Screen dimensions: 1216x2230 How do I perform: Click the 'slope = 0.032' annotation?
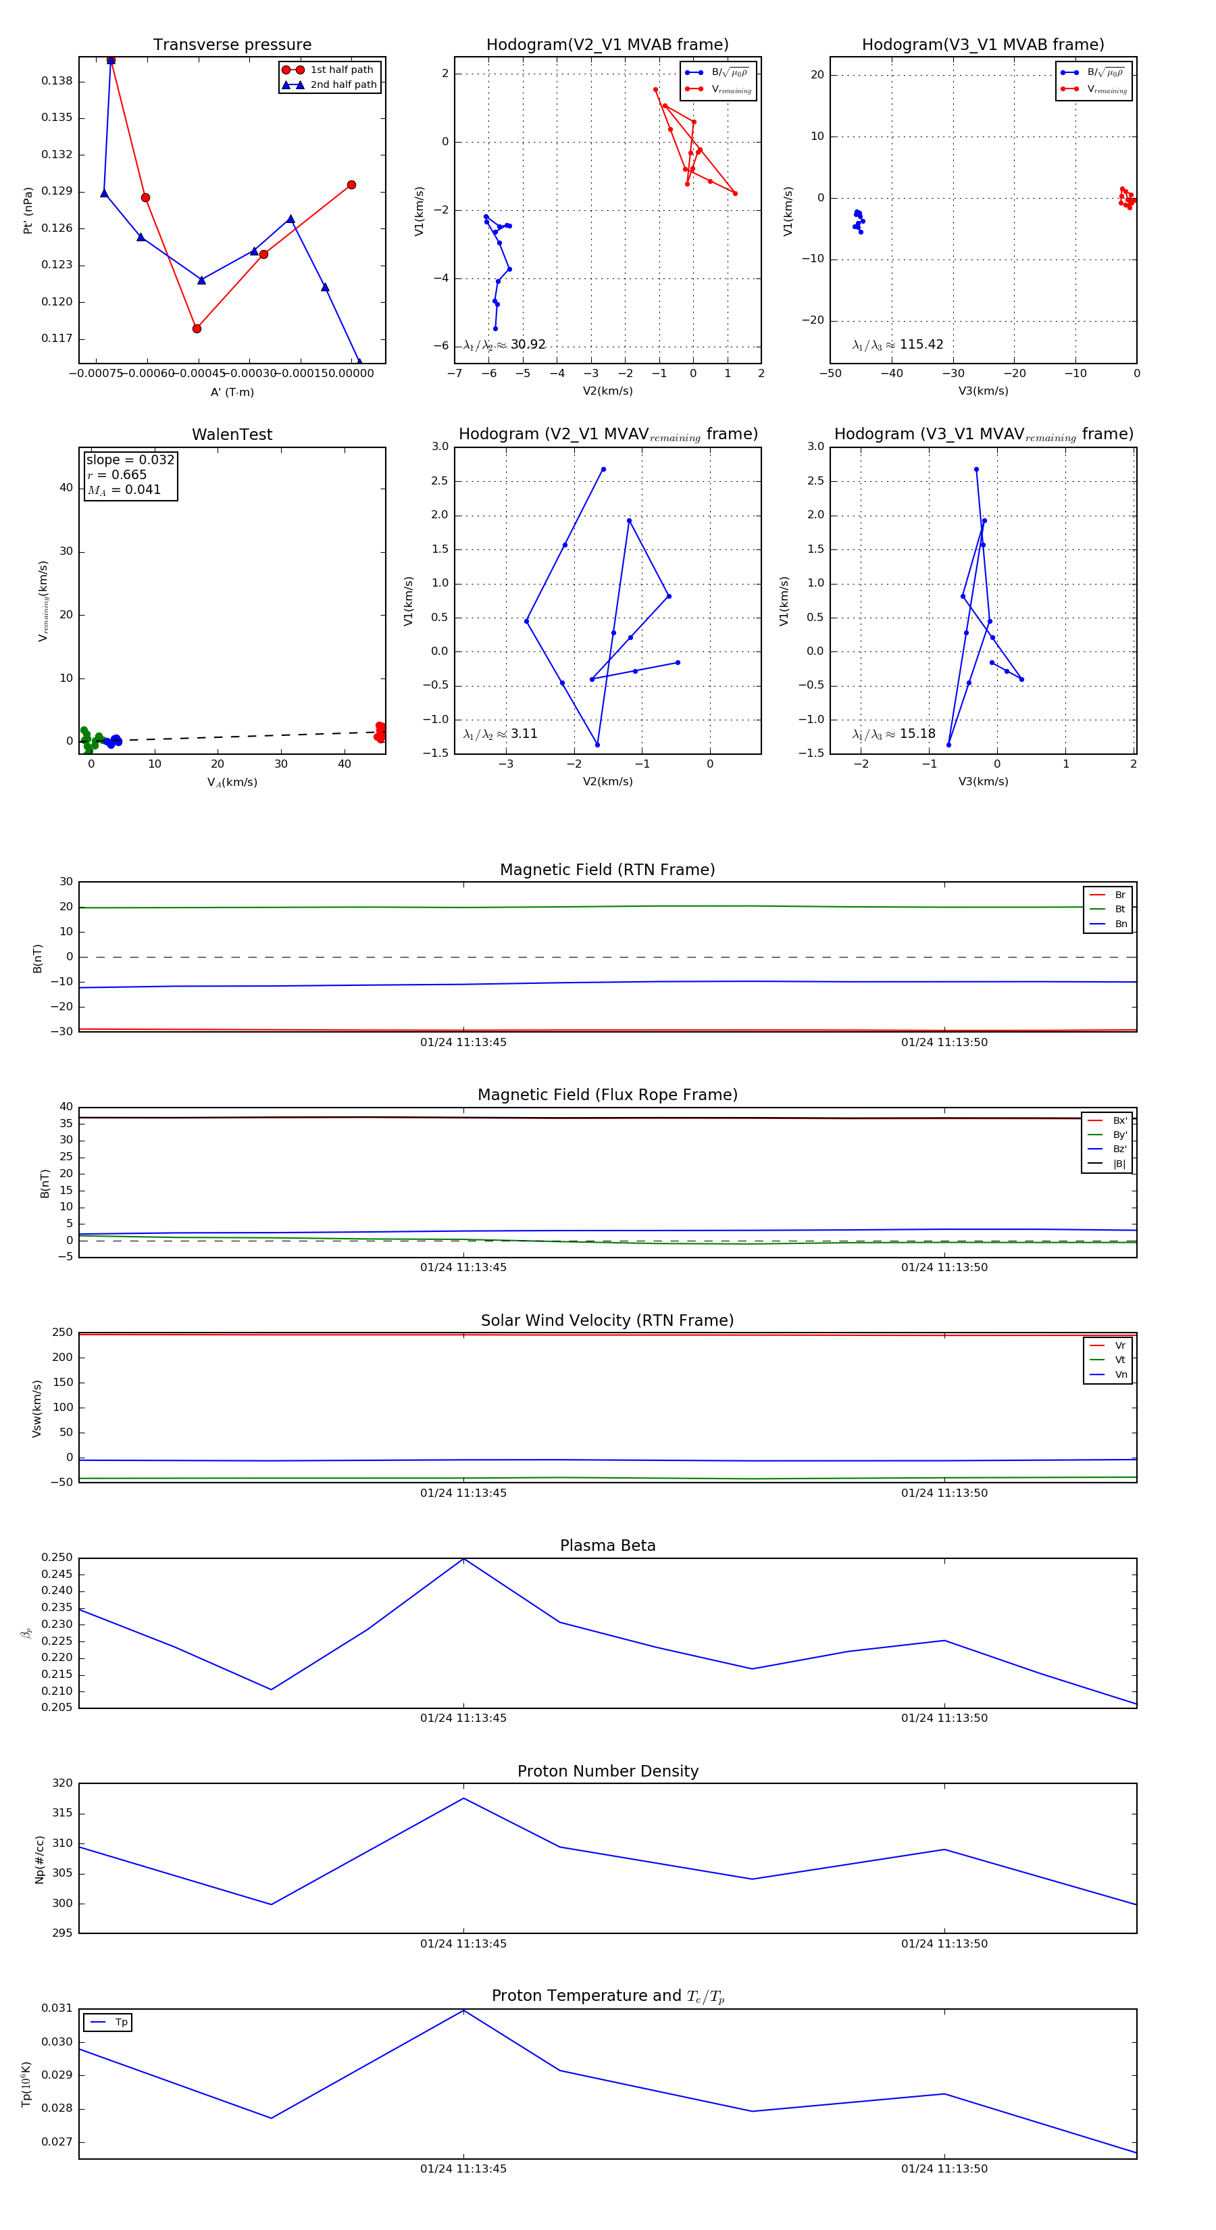130,460
